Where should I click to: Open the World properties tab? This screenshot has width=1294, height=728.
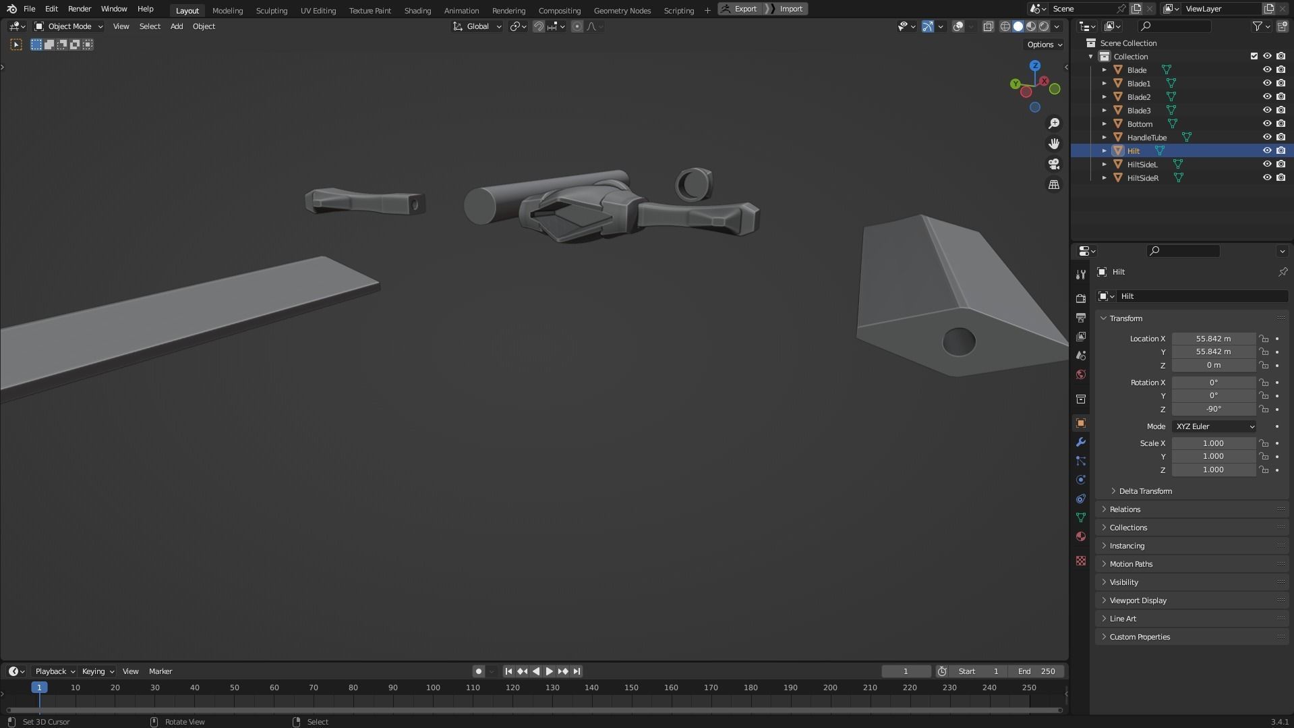pyautogui.click(x=1081, y=374)
